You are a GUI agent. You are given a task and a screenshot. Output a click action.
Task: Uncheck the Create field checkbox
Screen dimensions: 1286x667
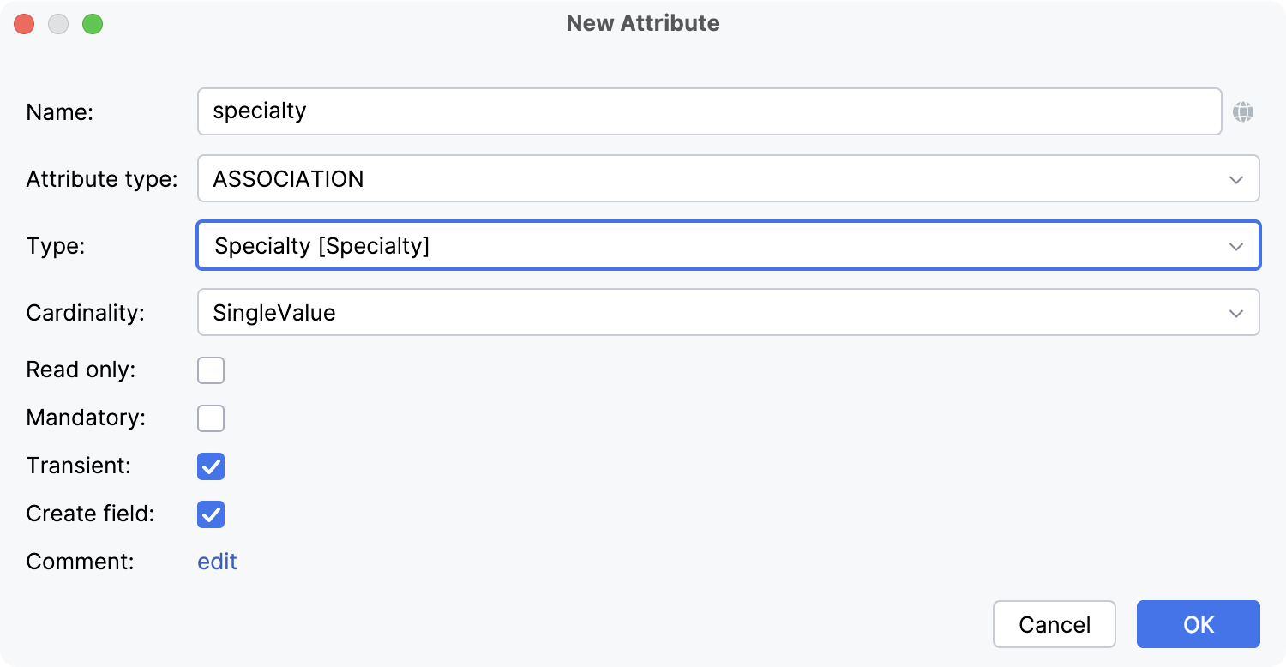click(x=211, y=514)
